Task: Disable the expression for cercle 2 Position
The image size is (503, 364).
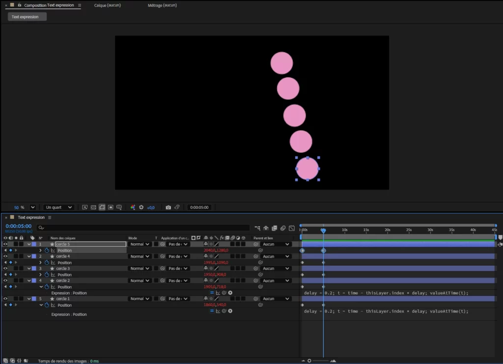Action: (212, 292)
